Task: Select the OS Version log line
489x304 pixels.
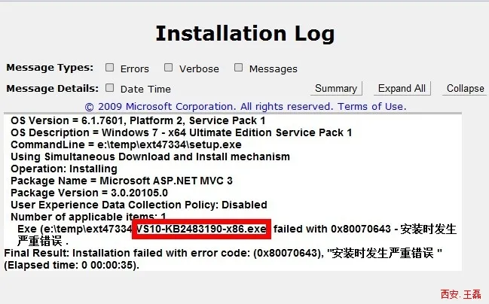Action: pos(137,120)
